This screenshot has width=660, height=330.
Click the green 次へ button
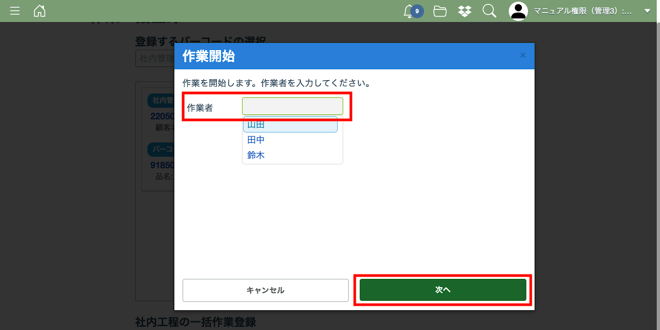click(x=443, y=290)
